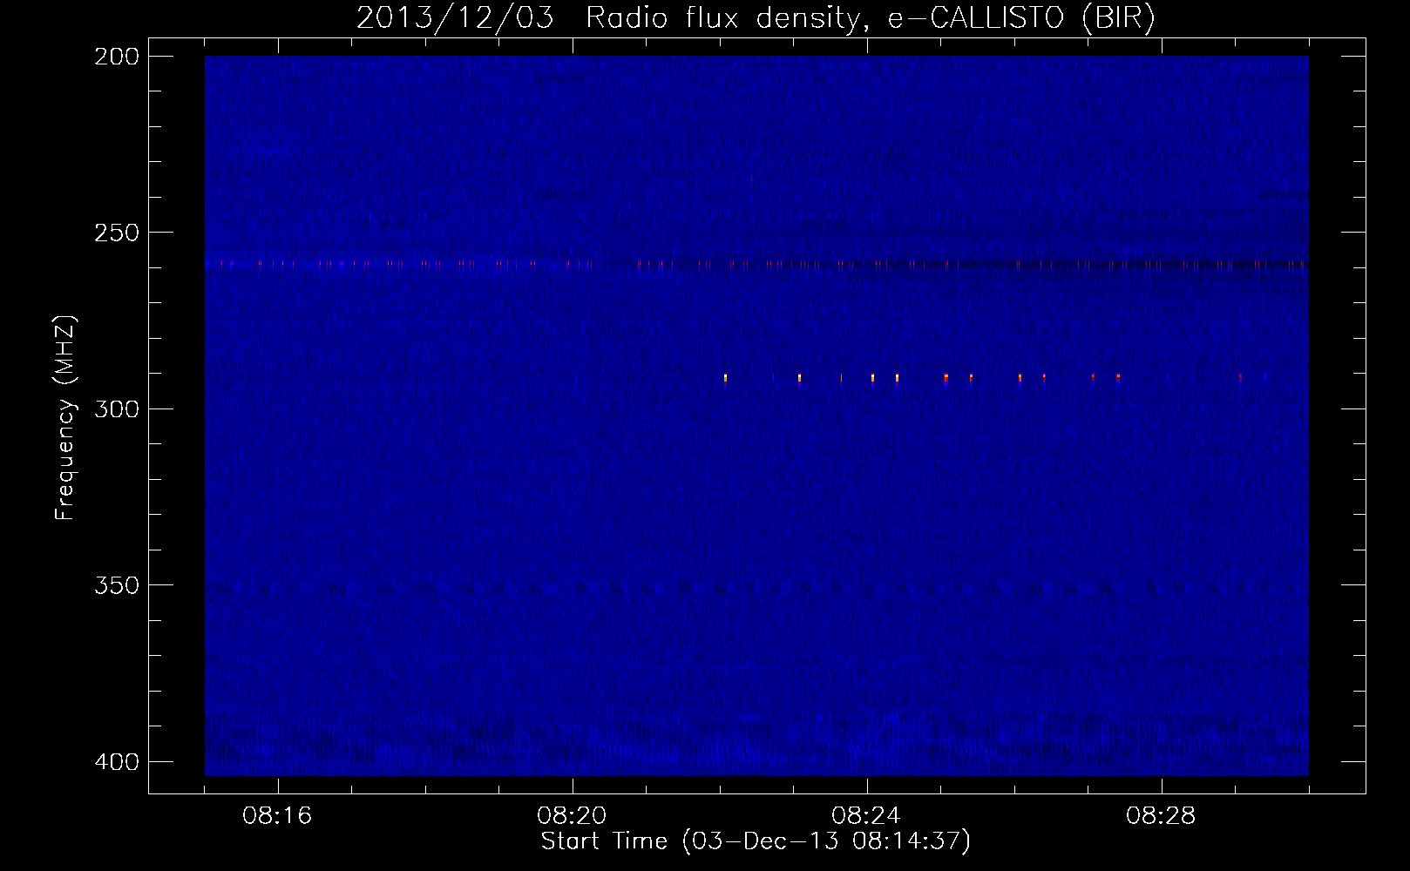The width and height of the screenshot is (1410, 871).
Task: Click the time tick label "08:16"
Action: pos(277,816)
